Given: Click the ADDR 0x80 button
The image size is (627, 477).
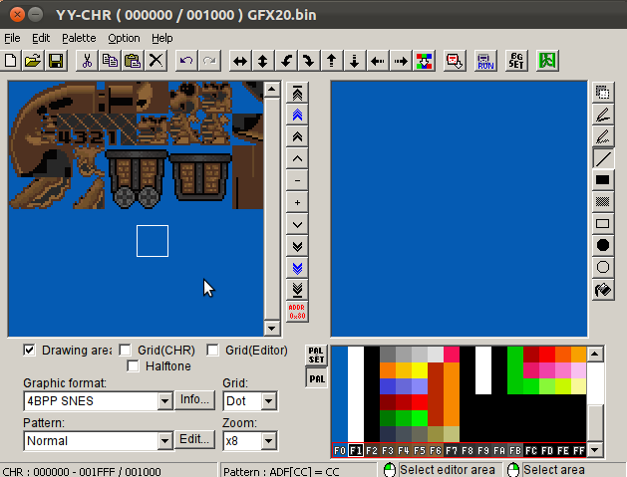Looking at the screenshot, I should point(297,312).
